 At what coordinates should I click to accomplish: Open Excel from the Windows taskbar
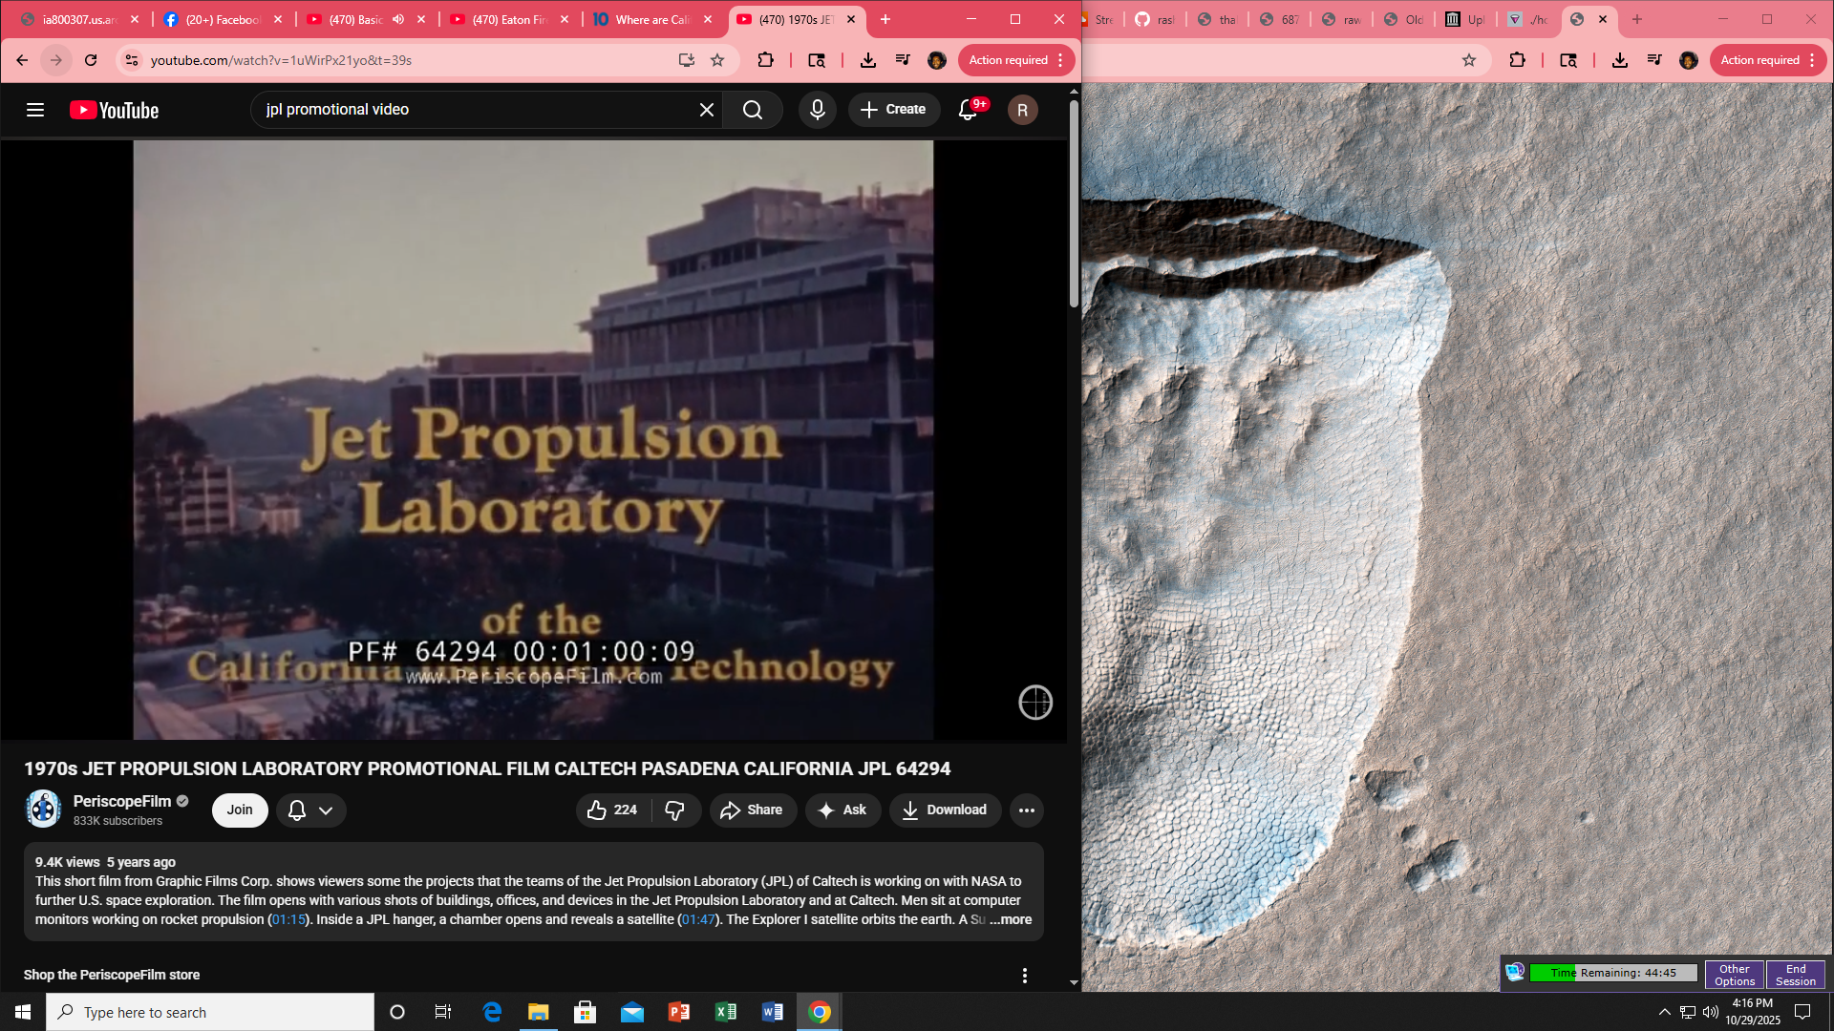[x=726, y=1012]
